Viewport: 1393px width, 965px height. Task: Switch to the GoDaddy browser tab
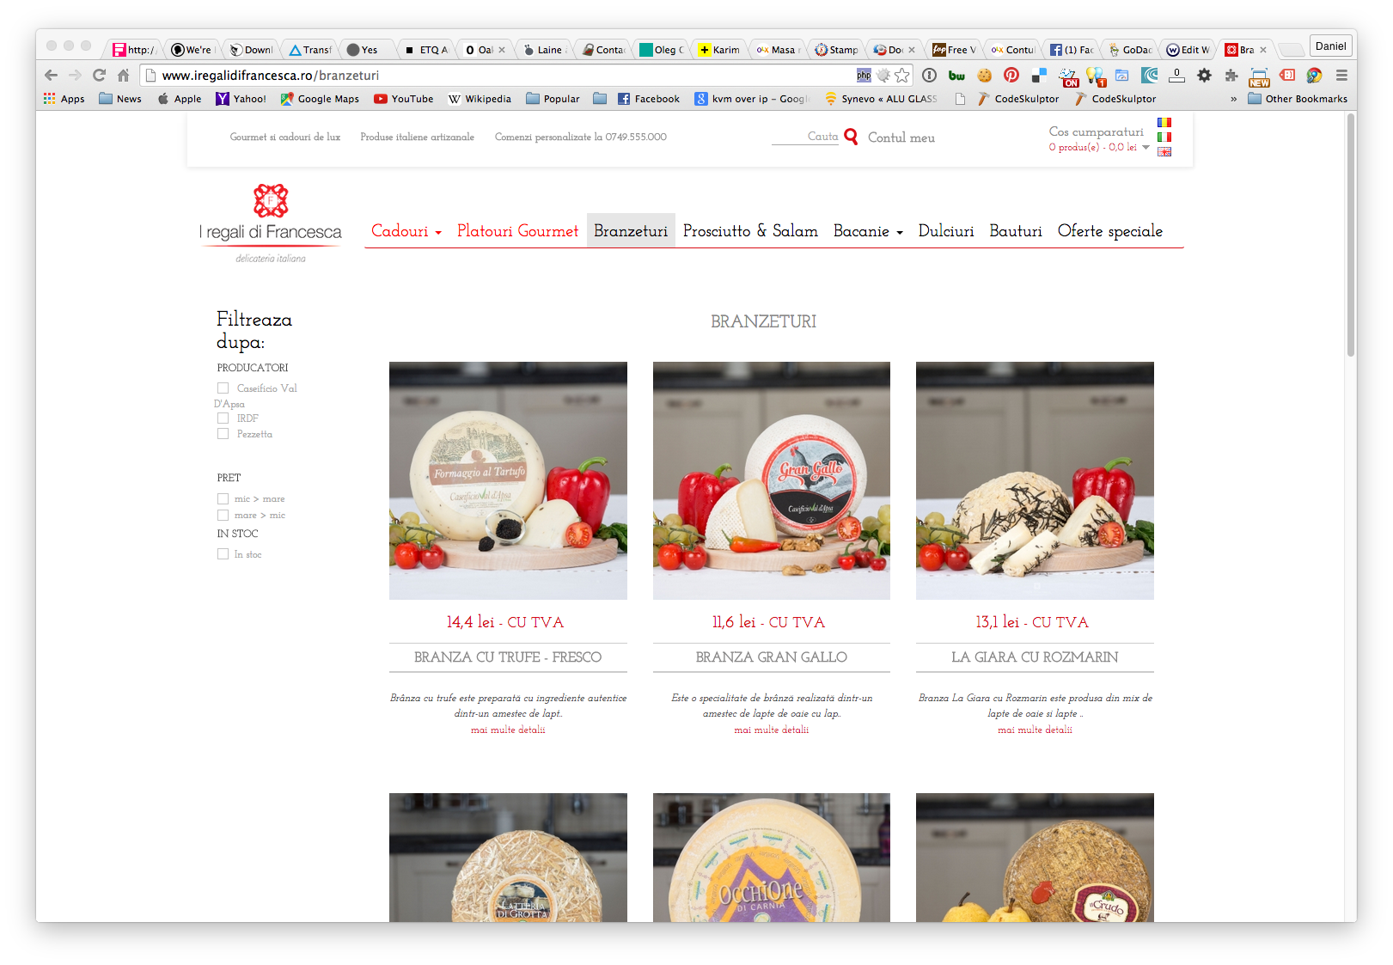tap(1130, 50)
